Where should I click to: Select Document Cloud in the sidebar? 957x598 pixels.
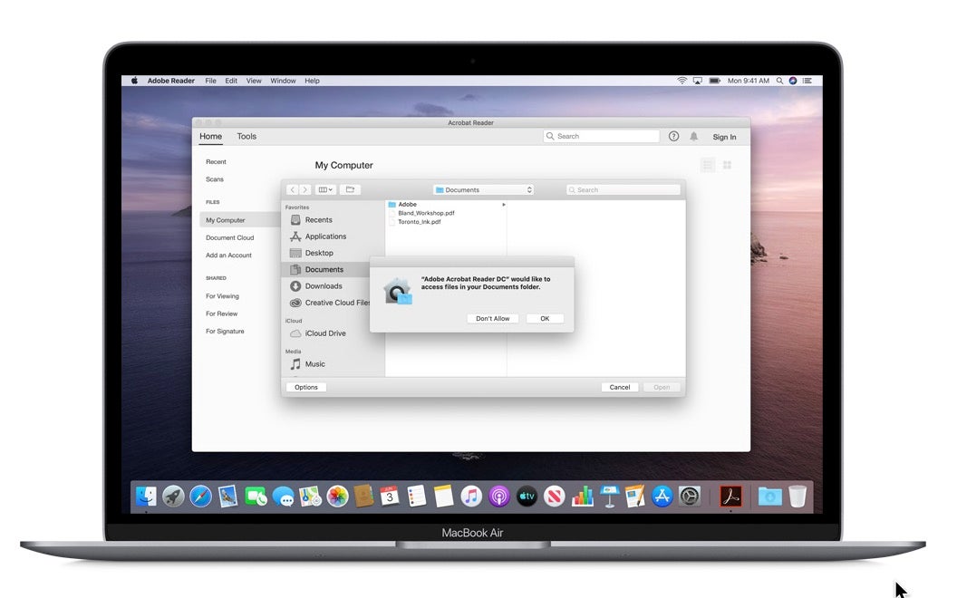pos(229,237)
